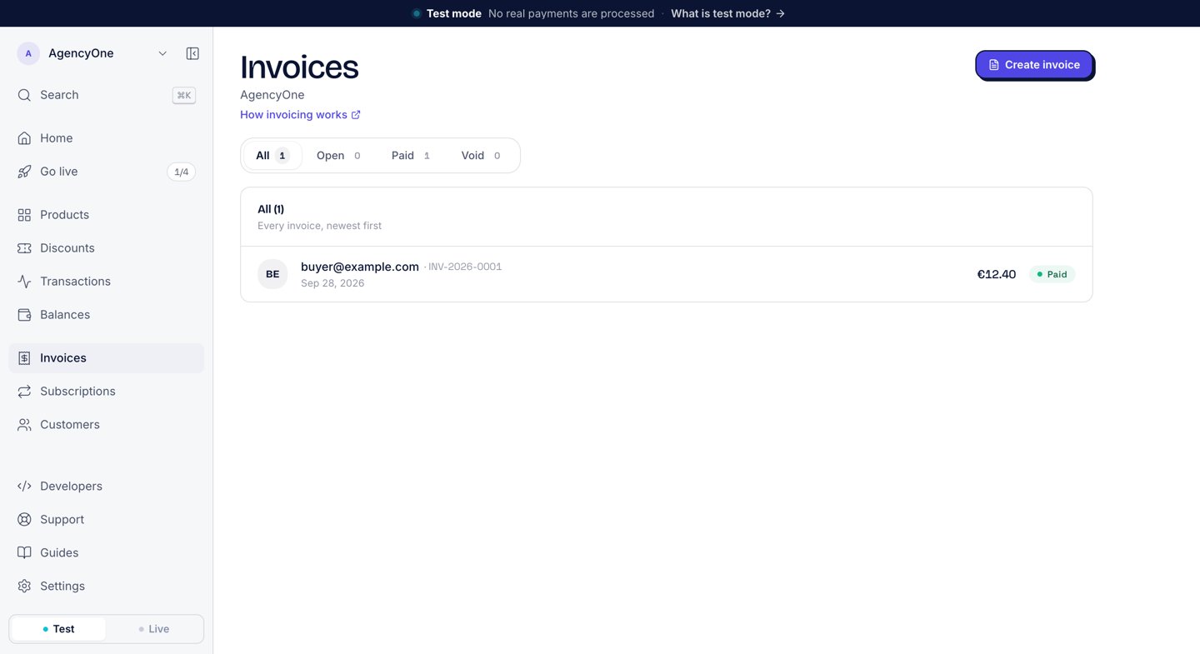
Task: Click the €12.40 invoice amount
Action: coord(997,274)
